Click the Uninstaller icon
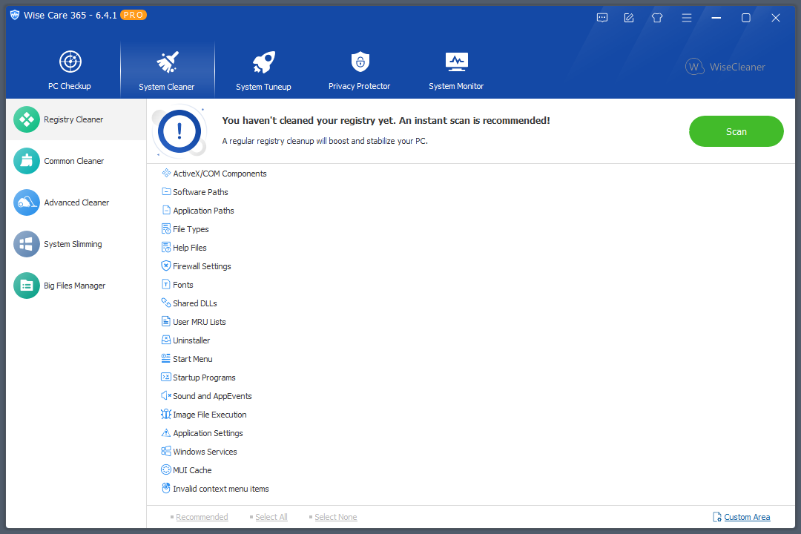Image resolution: width=801 pixels, height=534 pixels. pos(166,340)
